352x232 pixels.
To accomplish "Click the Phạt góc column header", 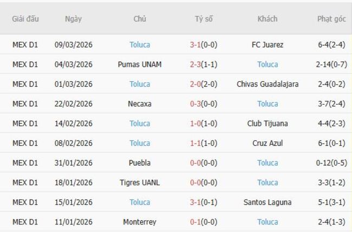I will (331, 19).
